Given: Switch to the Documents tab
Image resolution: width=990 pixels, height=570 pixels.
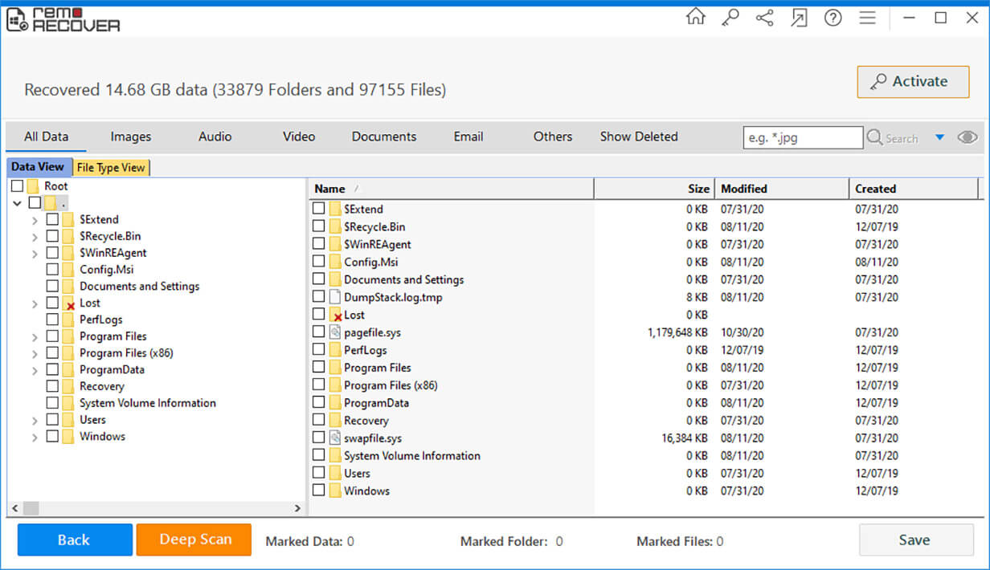Looking at the screenshot, I should click(x=384, y=136).
